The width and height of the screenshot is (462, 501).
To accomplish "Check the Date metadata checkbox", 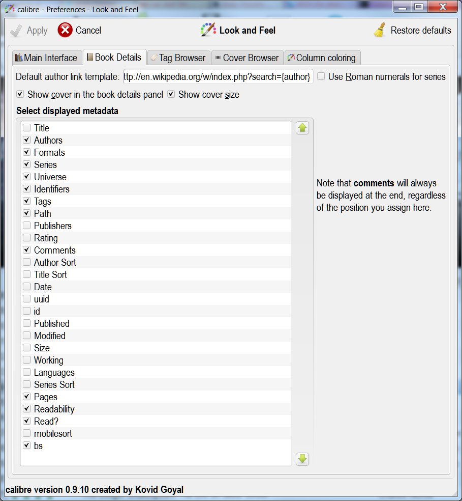I will [x=27, y=286].
